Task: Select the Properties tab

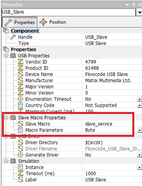Action: click(x=20, y=22)
